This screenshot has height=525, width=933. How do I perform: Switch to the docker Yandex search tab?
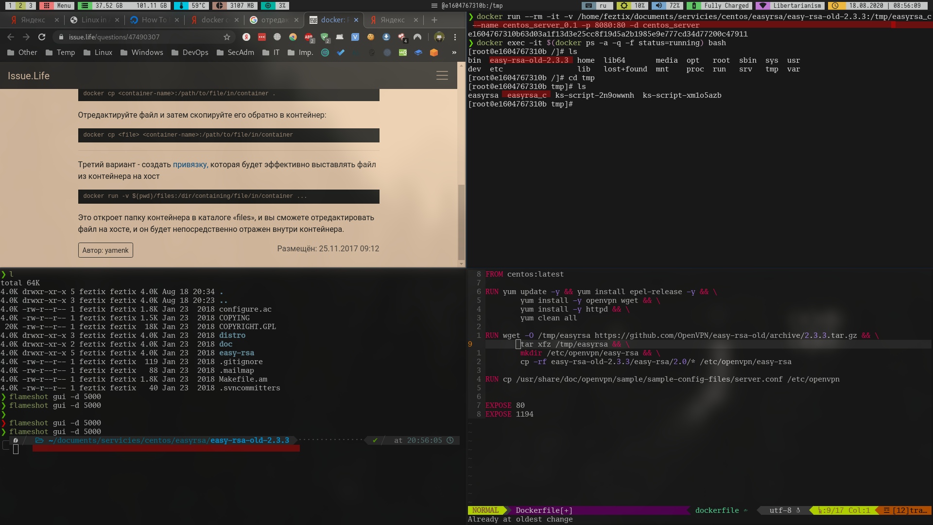214,20
